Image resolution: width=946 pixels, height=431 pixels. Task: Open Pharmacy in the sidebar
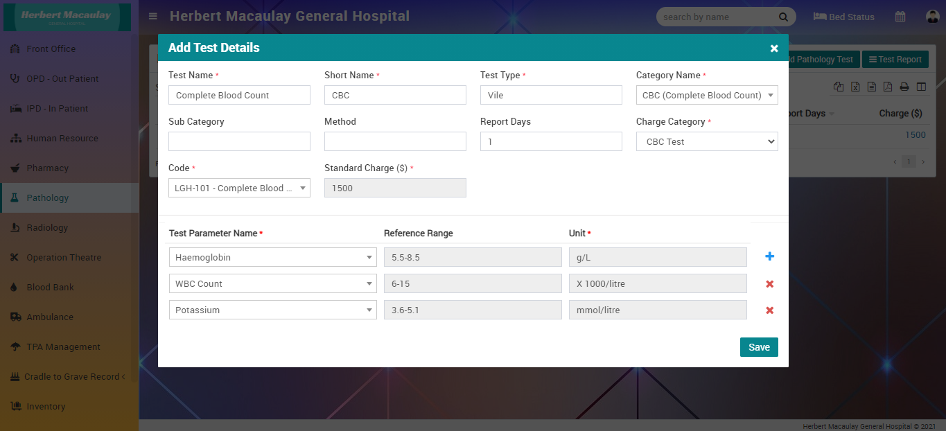click(x=47, y=168)
